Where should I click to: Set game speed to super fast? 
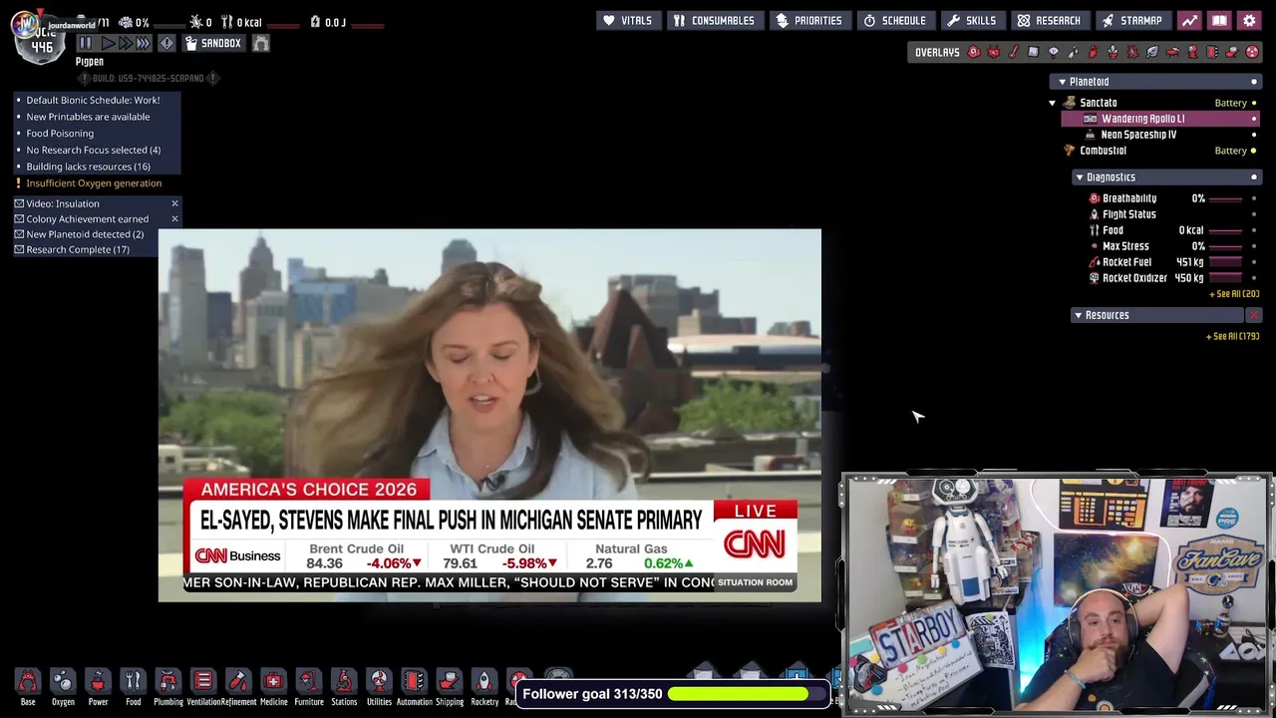[143, 43]
